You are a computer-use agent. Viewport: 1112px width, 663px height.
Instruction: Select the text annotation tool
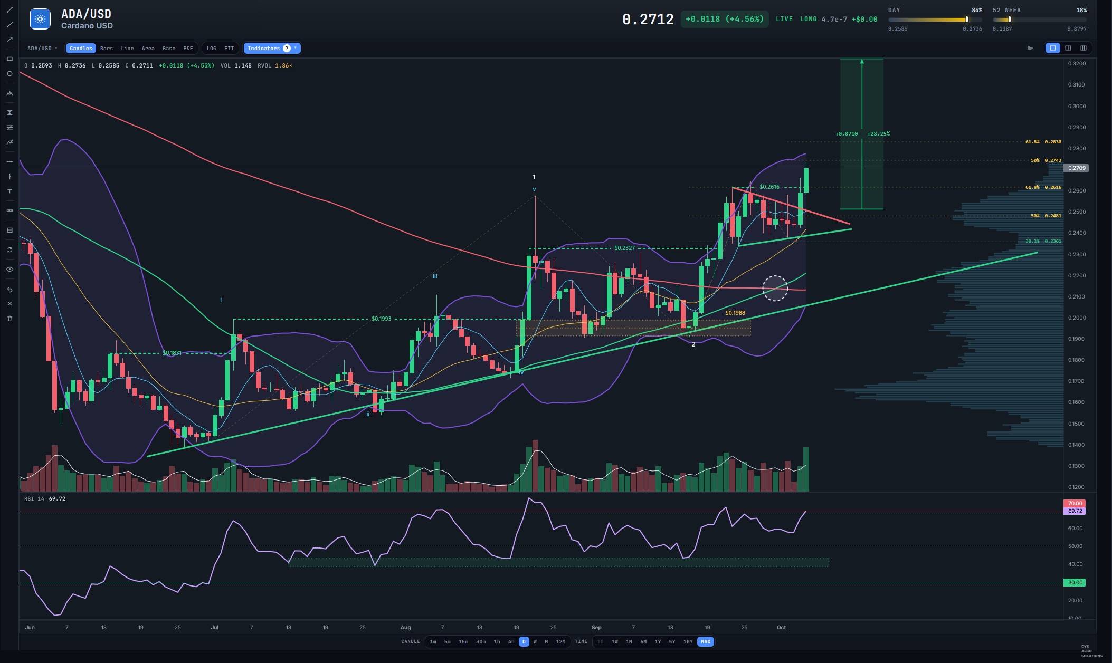[9, 191]
